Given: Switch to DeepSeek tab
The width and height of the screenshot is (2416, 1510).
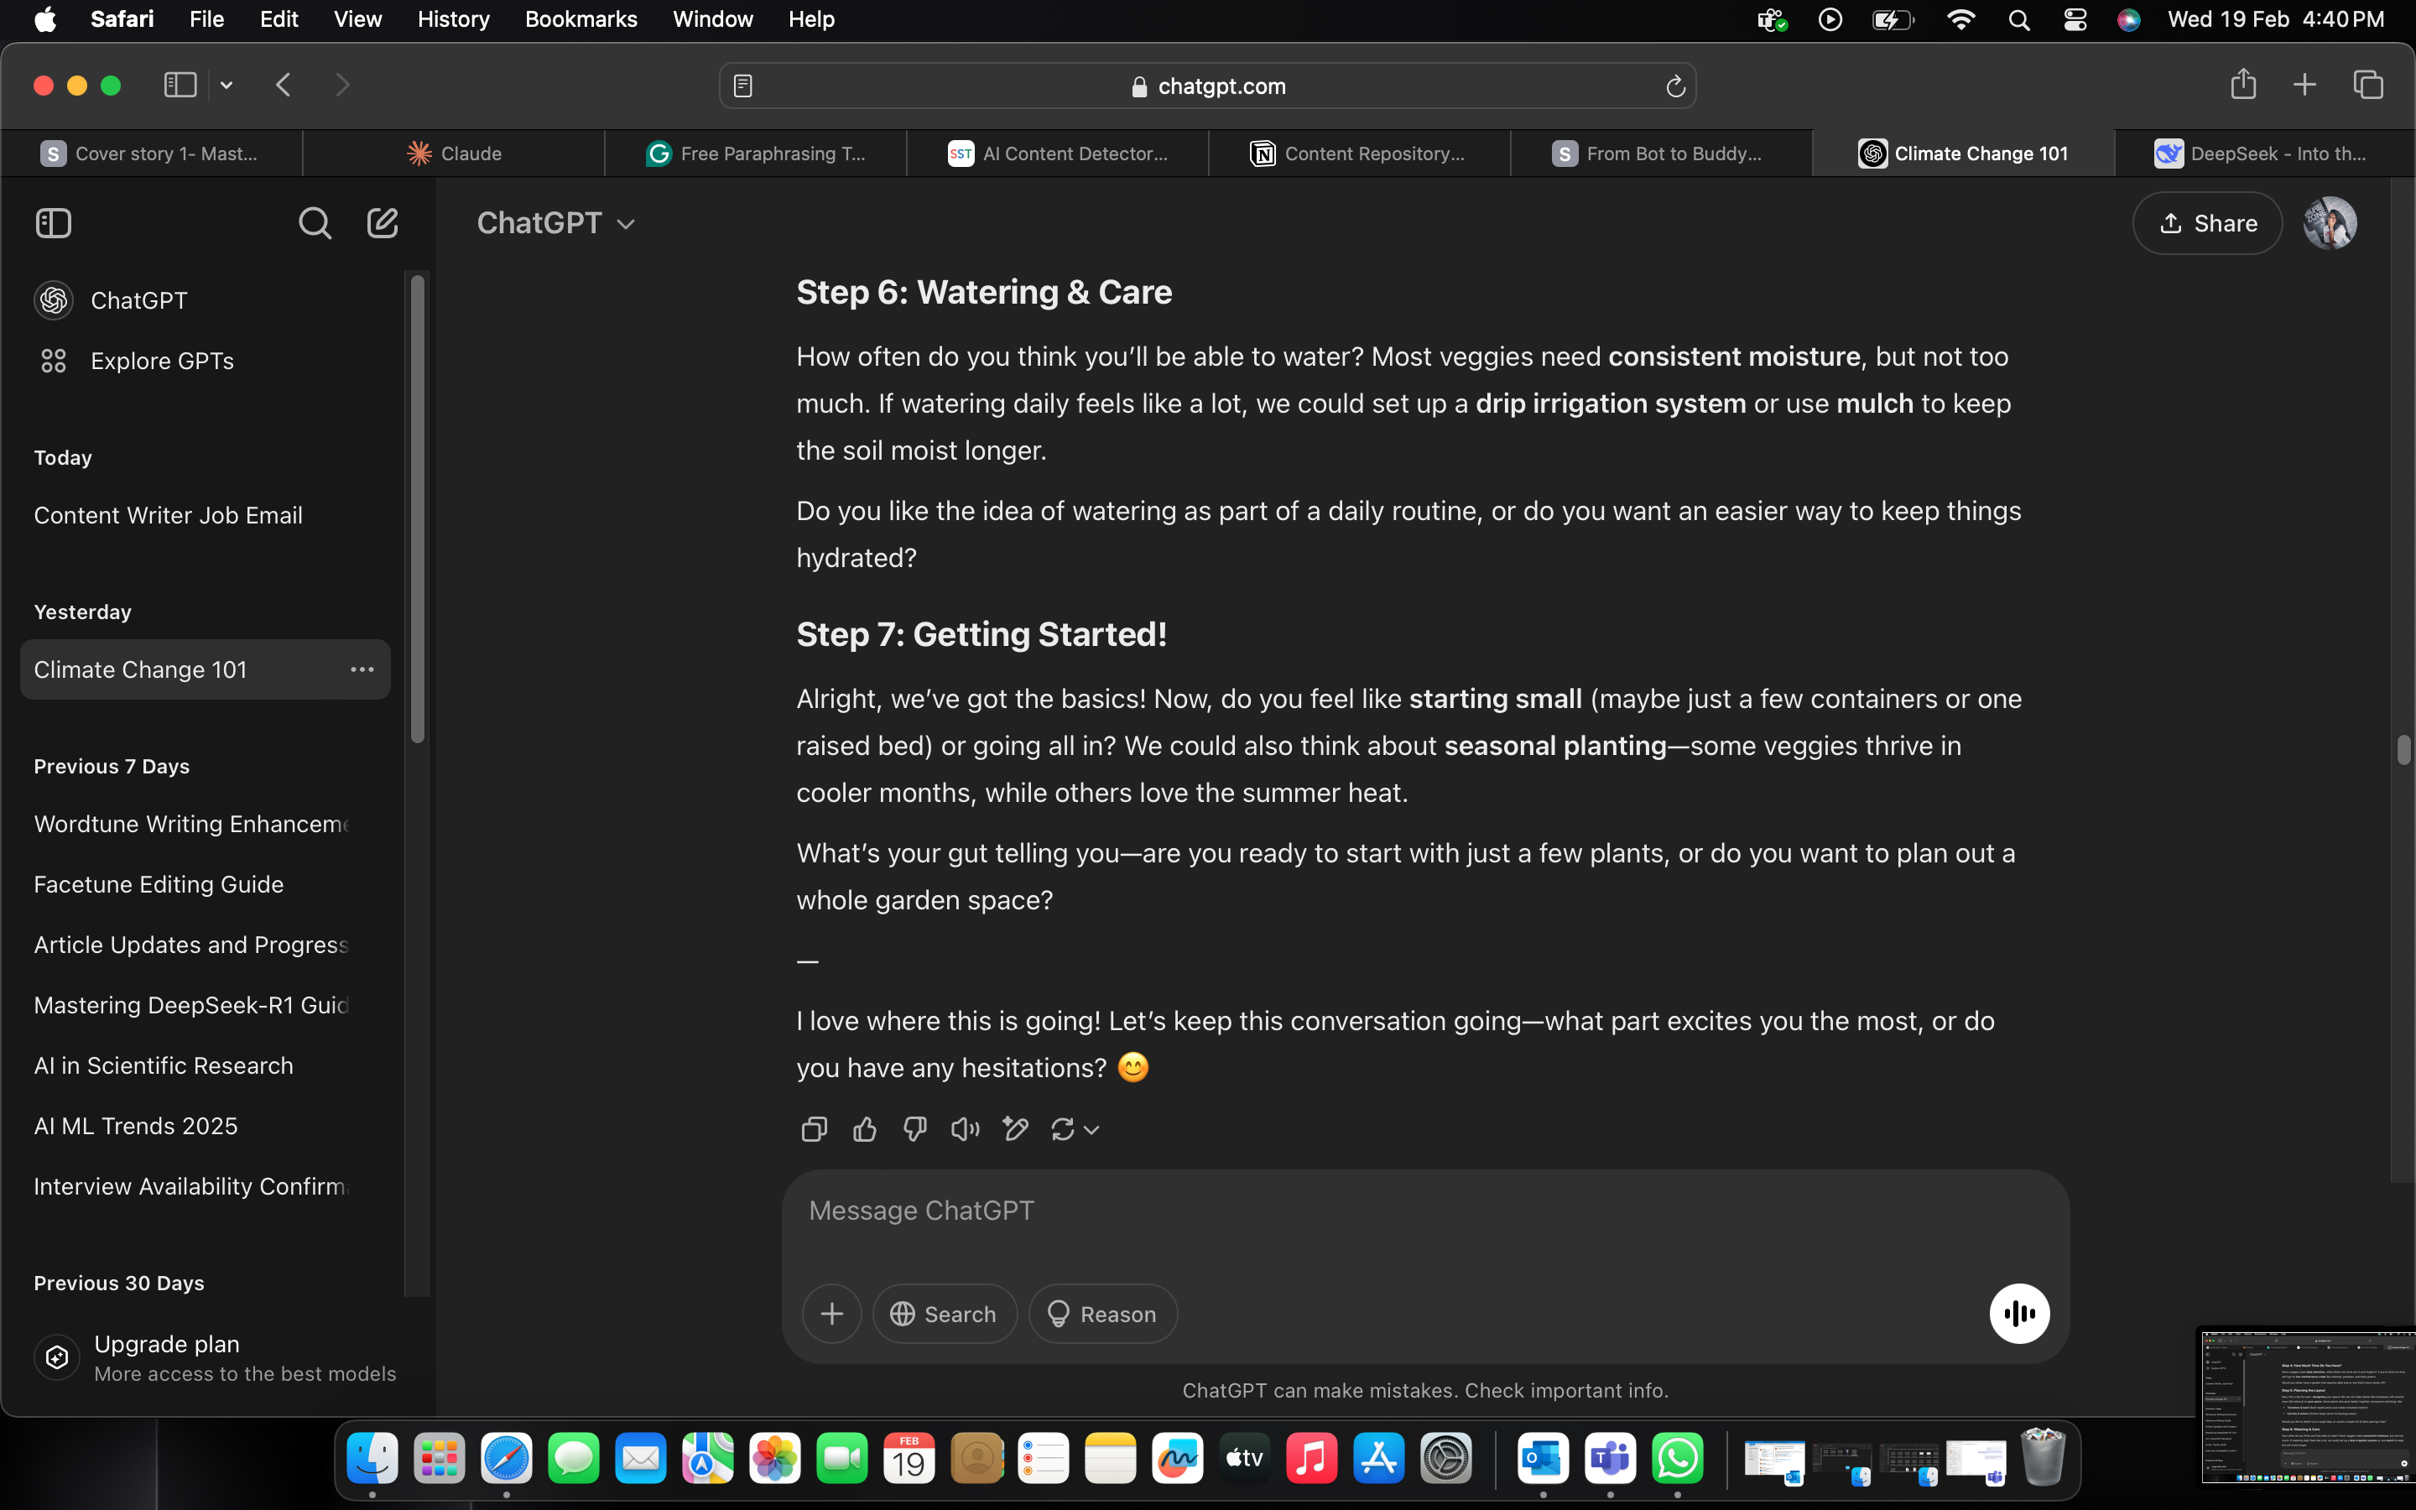Looking at the screenshot, I should click(2263, 154).
